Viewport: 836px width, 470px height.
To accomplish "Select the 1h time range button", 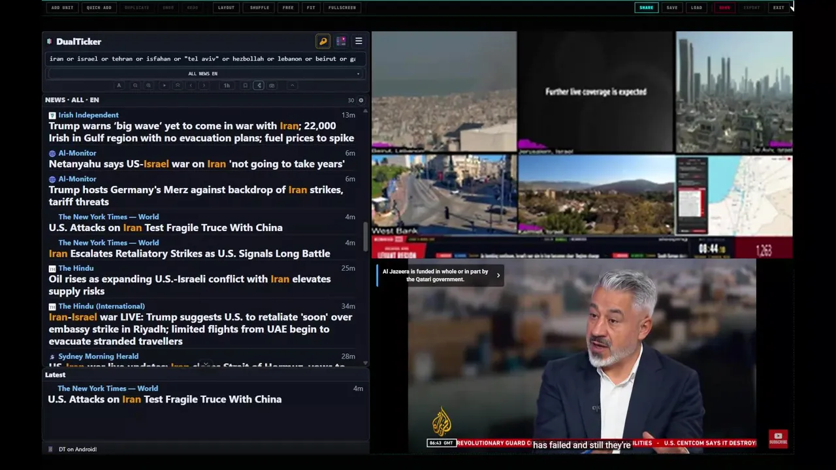I will pos(227,86).
